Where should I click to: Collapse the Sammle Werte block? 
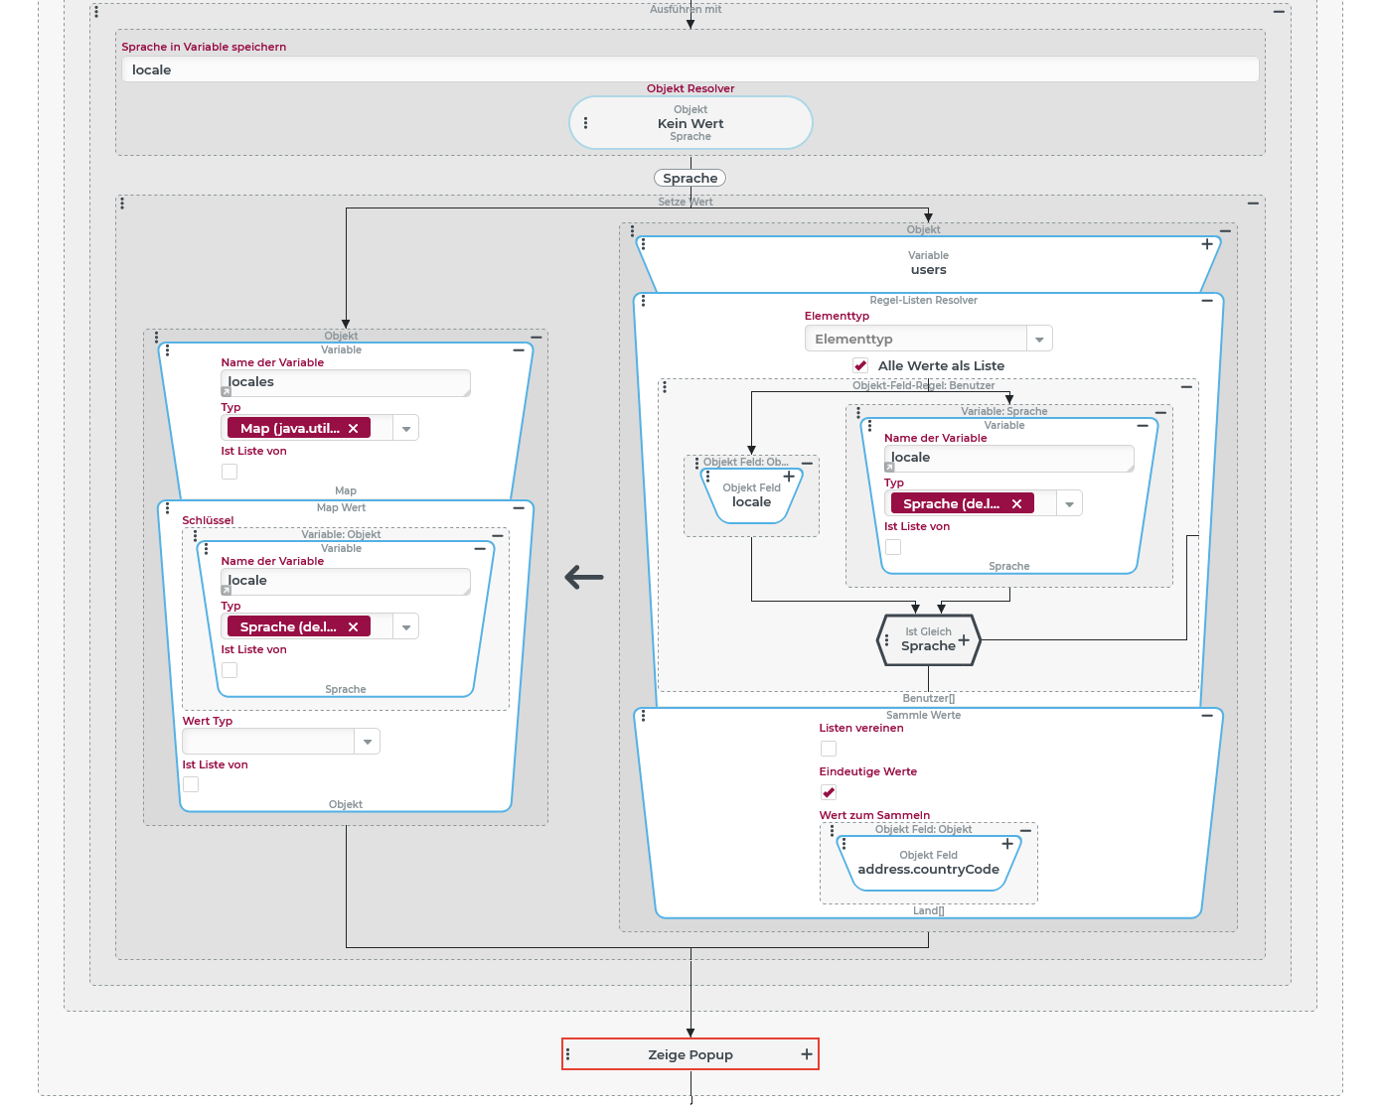coord(1206,715)
